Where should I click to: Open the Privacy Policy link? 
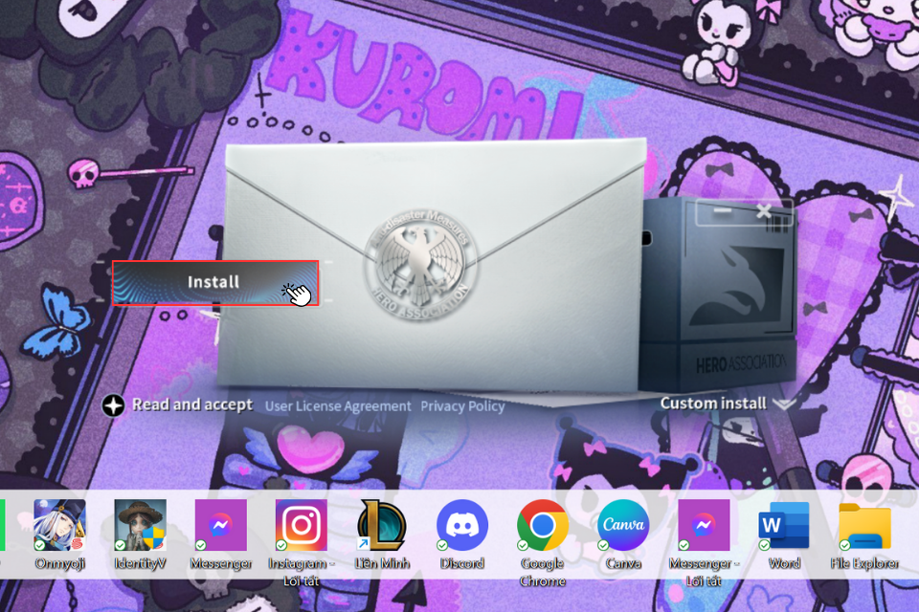[462, 405]
